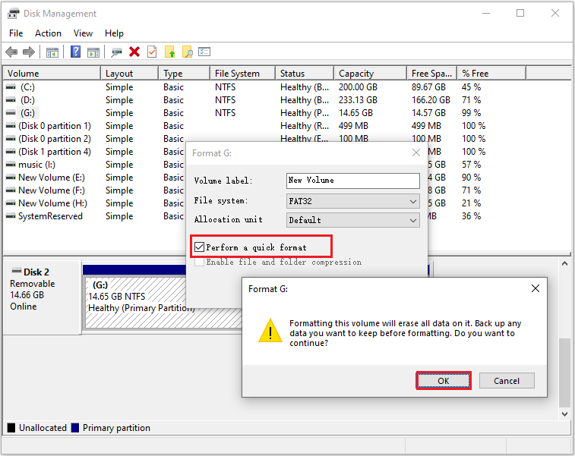Sort by the Capacity column header
The height and width of the screenshot is (456, 575).
(x=370, y=74)
